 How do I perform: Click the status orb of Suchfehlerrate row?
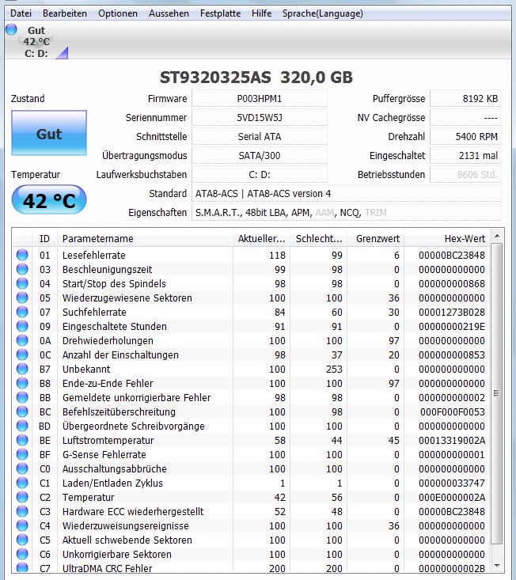[x=22, y=312]
